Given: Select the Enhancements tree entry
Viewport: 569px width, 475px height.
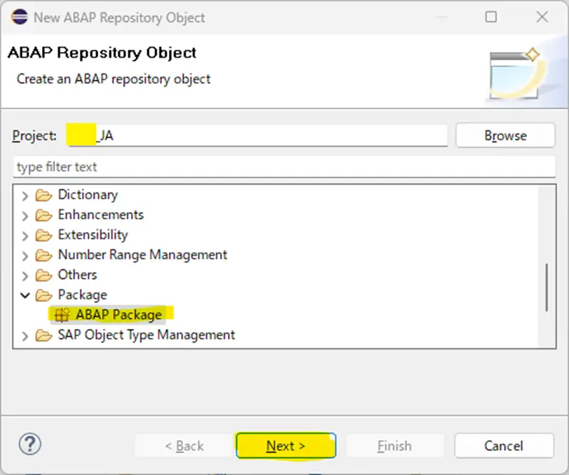Looking at the screenshot, I should click(101, 215).
